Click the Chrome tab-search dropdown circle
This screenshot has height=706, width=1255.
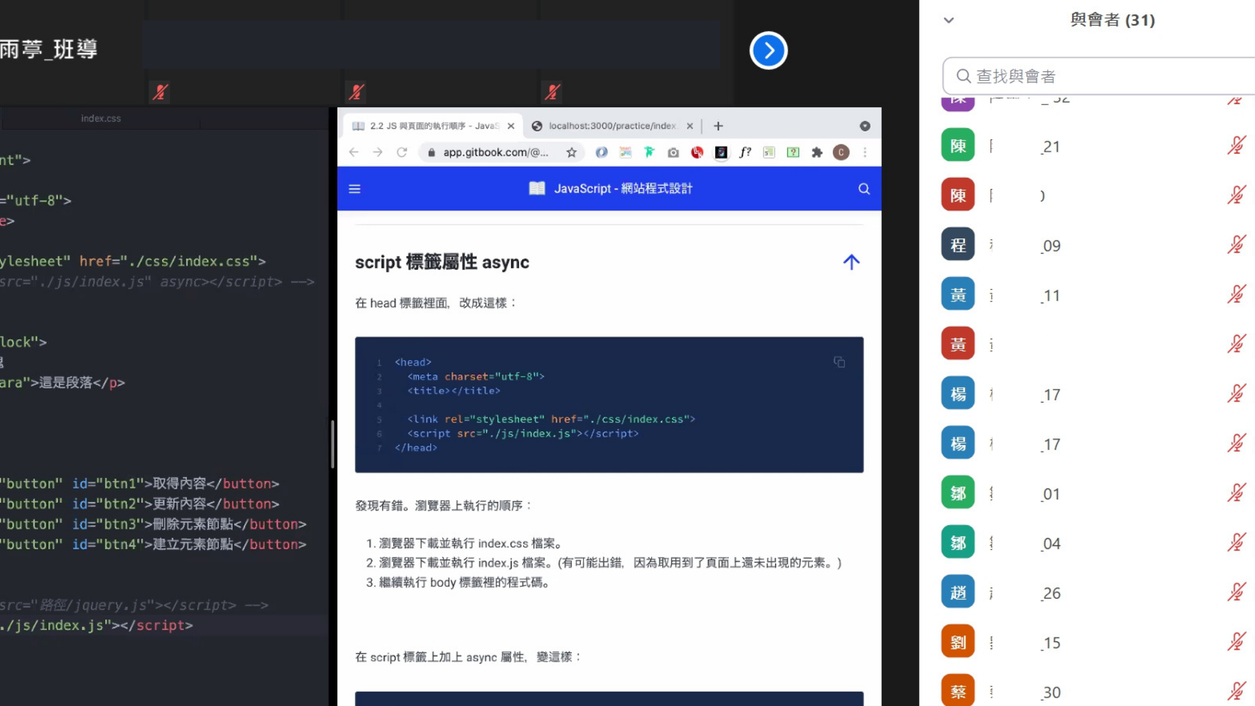865,126
